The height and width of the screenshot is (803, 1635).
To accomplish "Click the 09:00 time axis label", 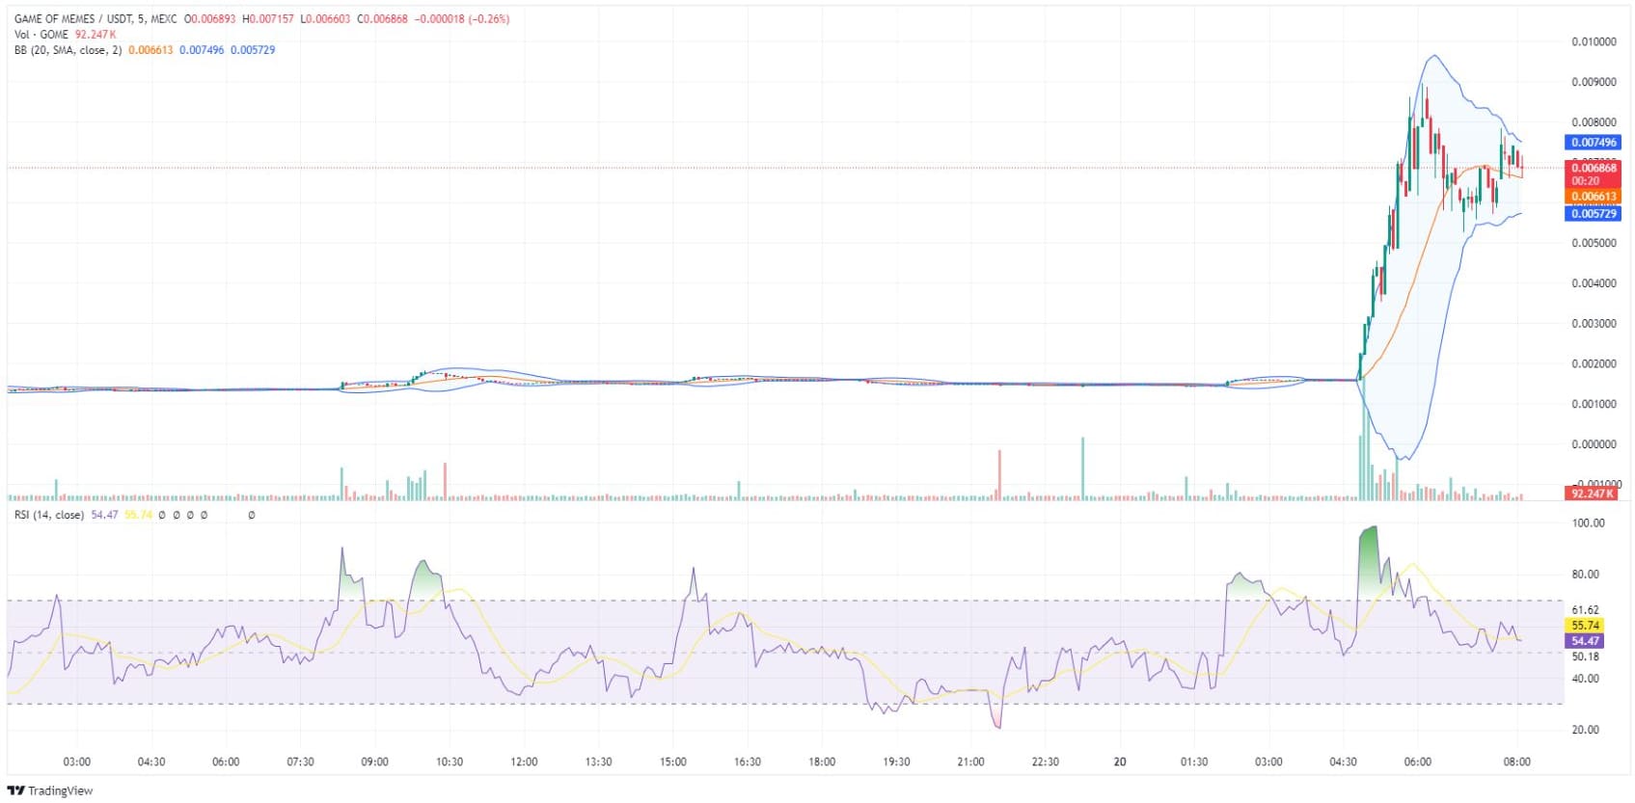I will coord(374,763).
